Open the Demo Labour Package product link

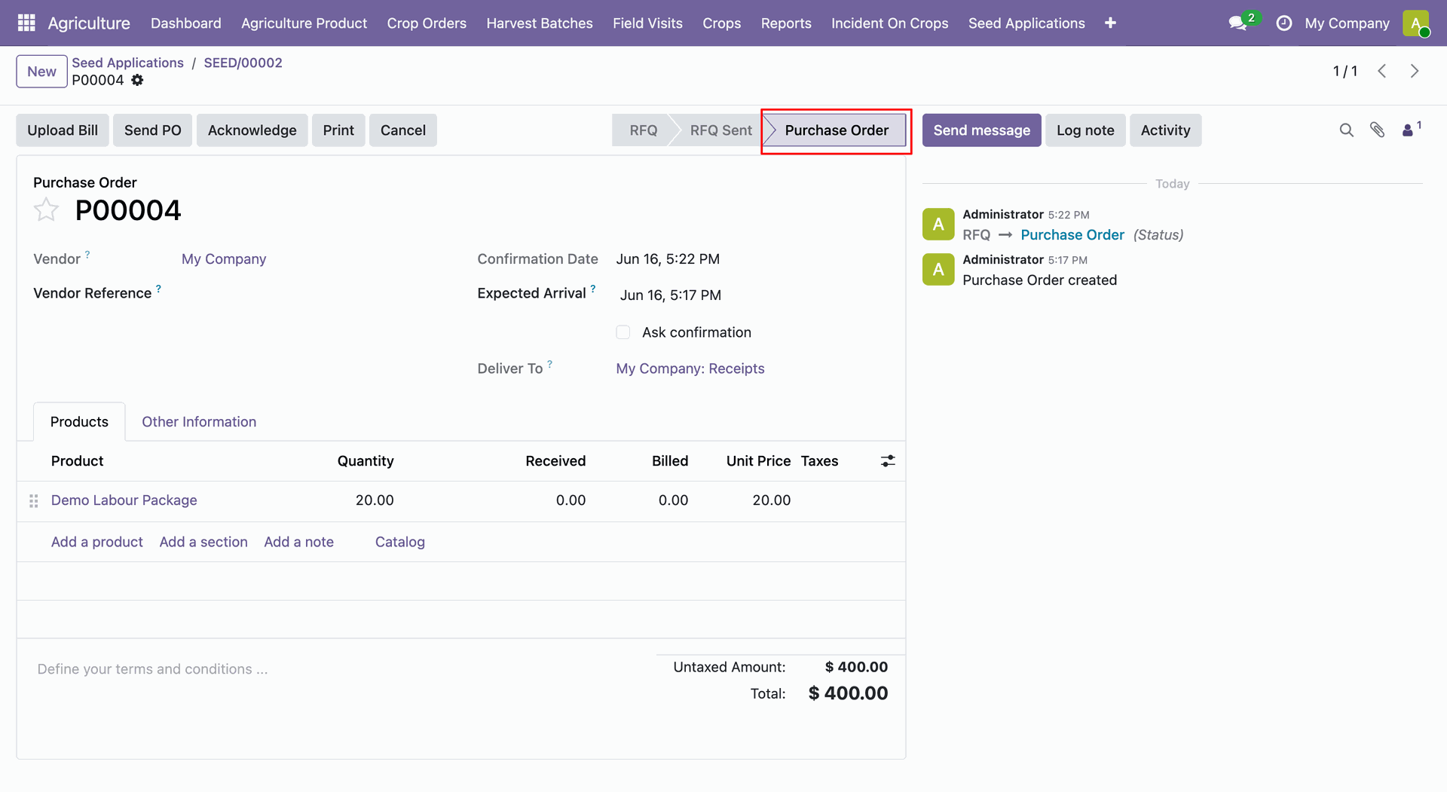coord(124,500)
